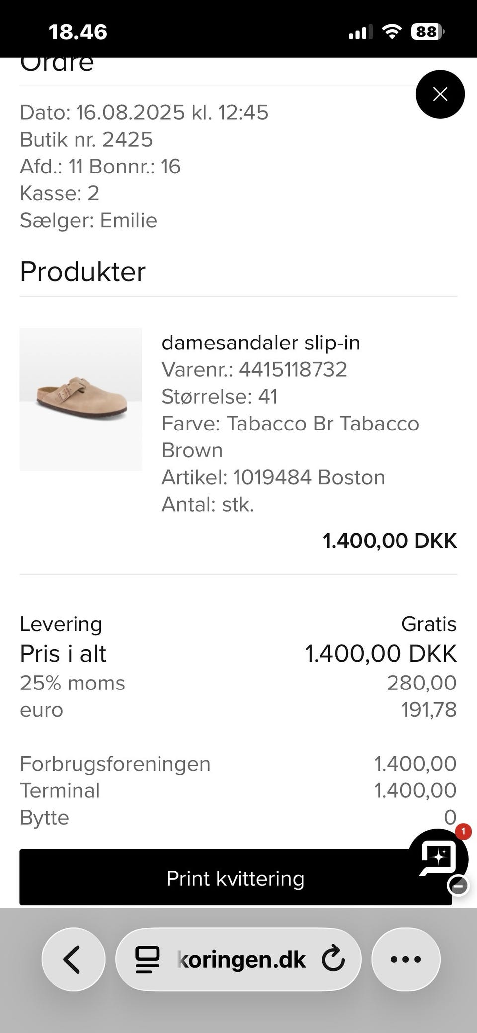
Task: Minimize the chat widget badge
Action: point(458,885)
